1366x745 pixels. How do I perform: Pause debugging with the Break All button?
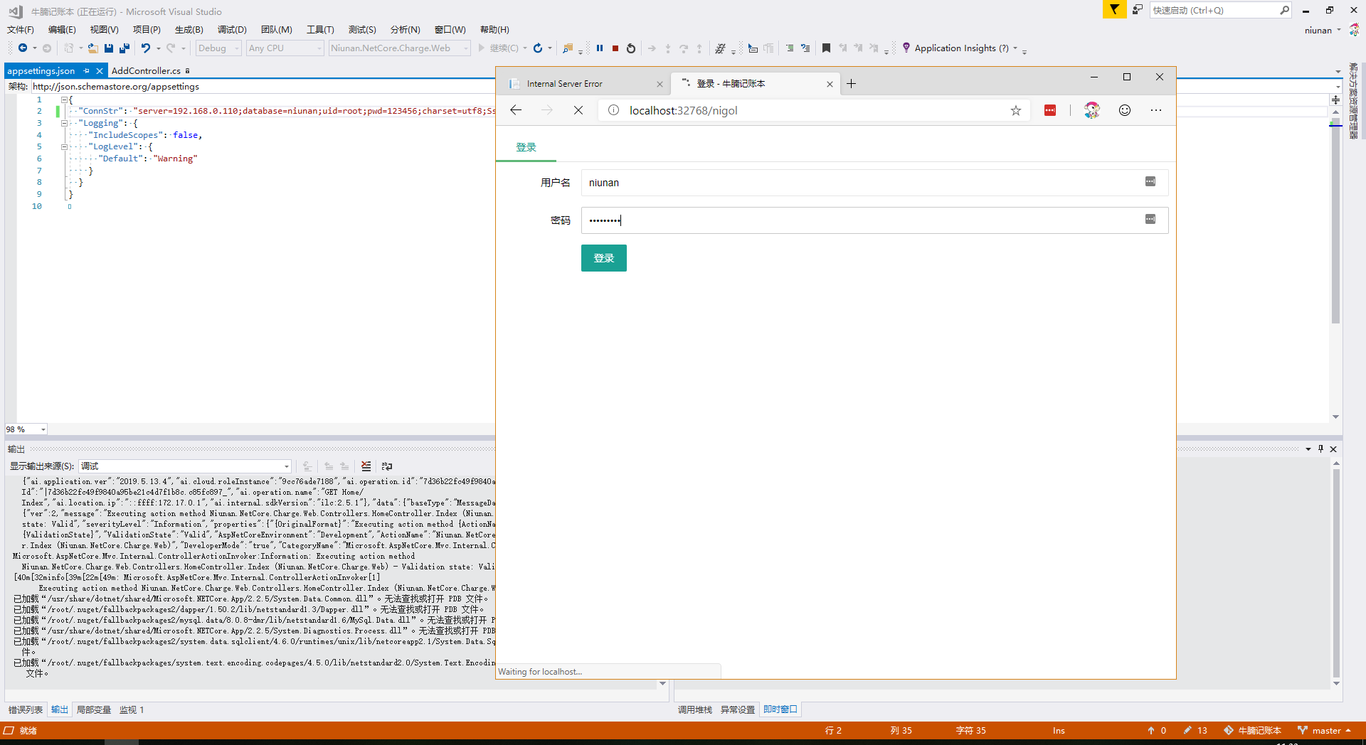(600, 48)
